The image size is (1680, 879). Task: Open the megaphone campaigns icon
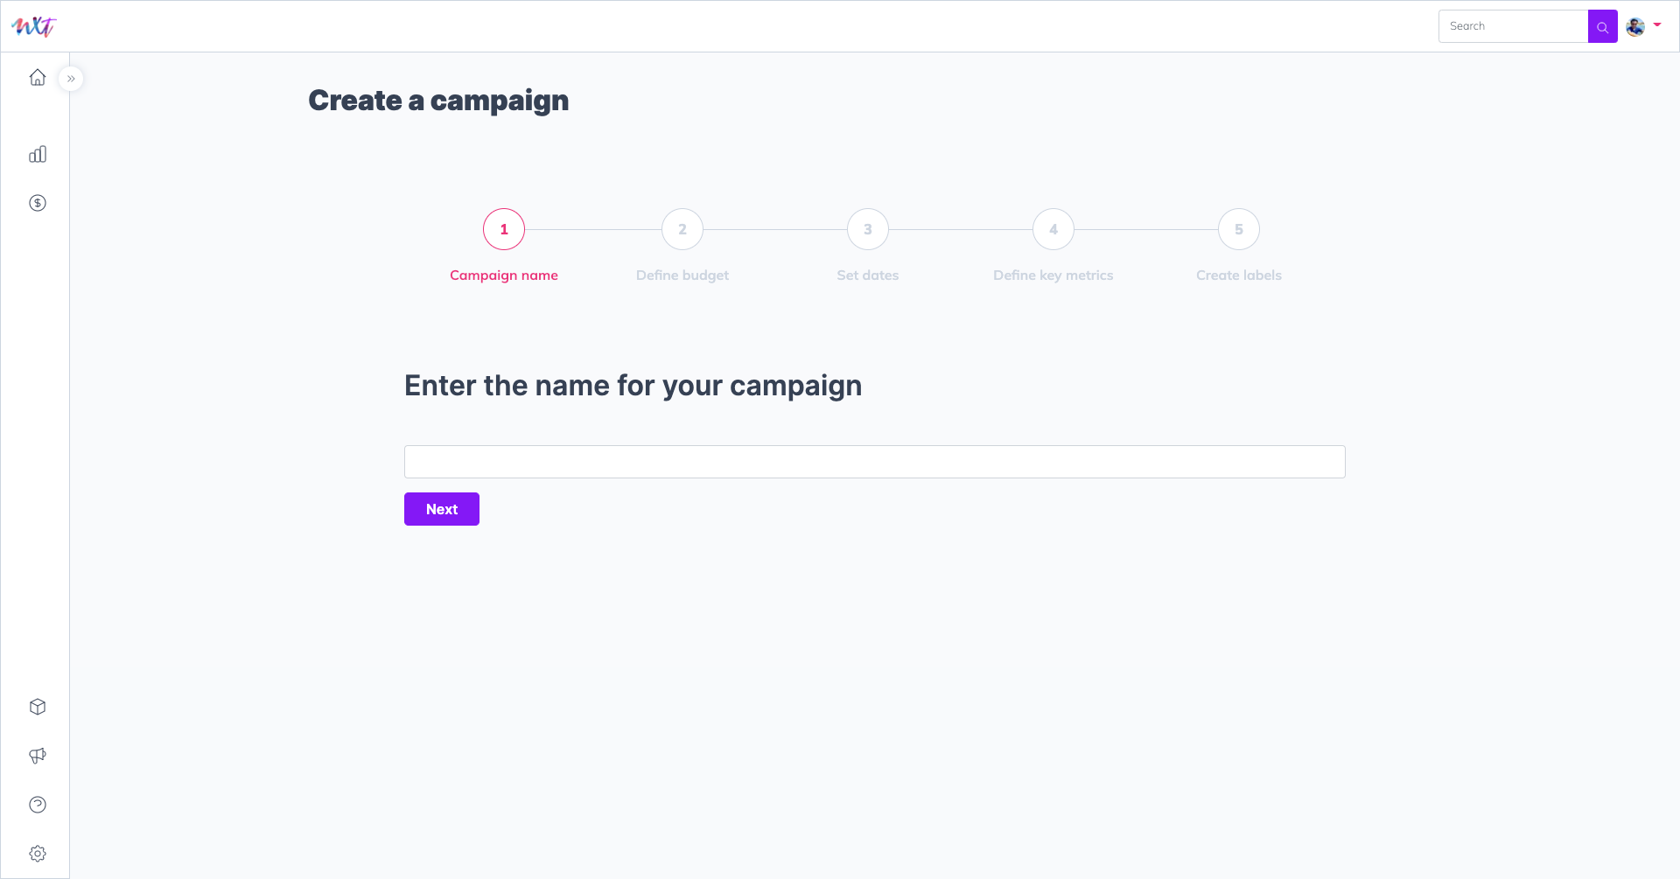(38, 756)
